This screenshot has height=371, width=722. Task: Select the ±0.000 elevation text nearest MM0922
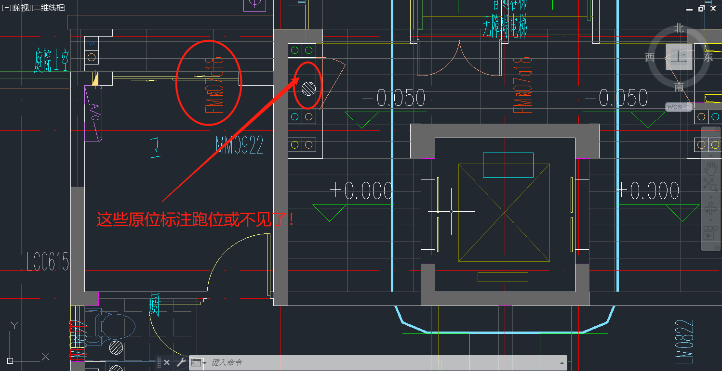pyautogui.click(x=361, y=191)
